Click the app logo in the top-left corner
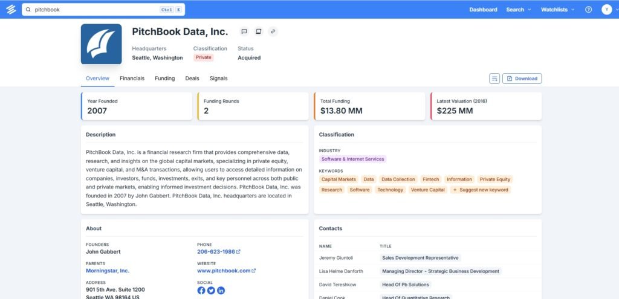619x299 pixels. click(10, 10)
